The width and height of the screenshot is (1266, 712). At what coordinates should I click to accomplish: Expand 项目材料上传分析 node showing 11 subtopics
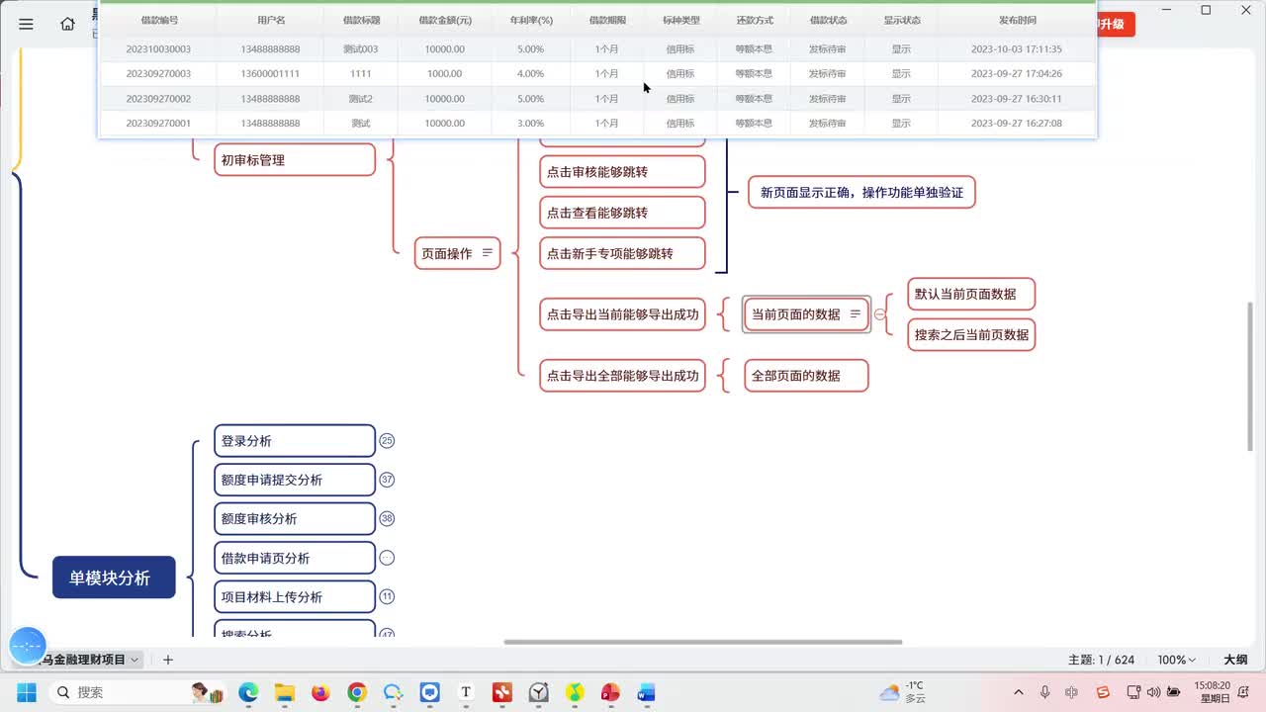click(x=387, y=596)
